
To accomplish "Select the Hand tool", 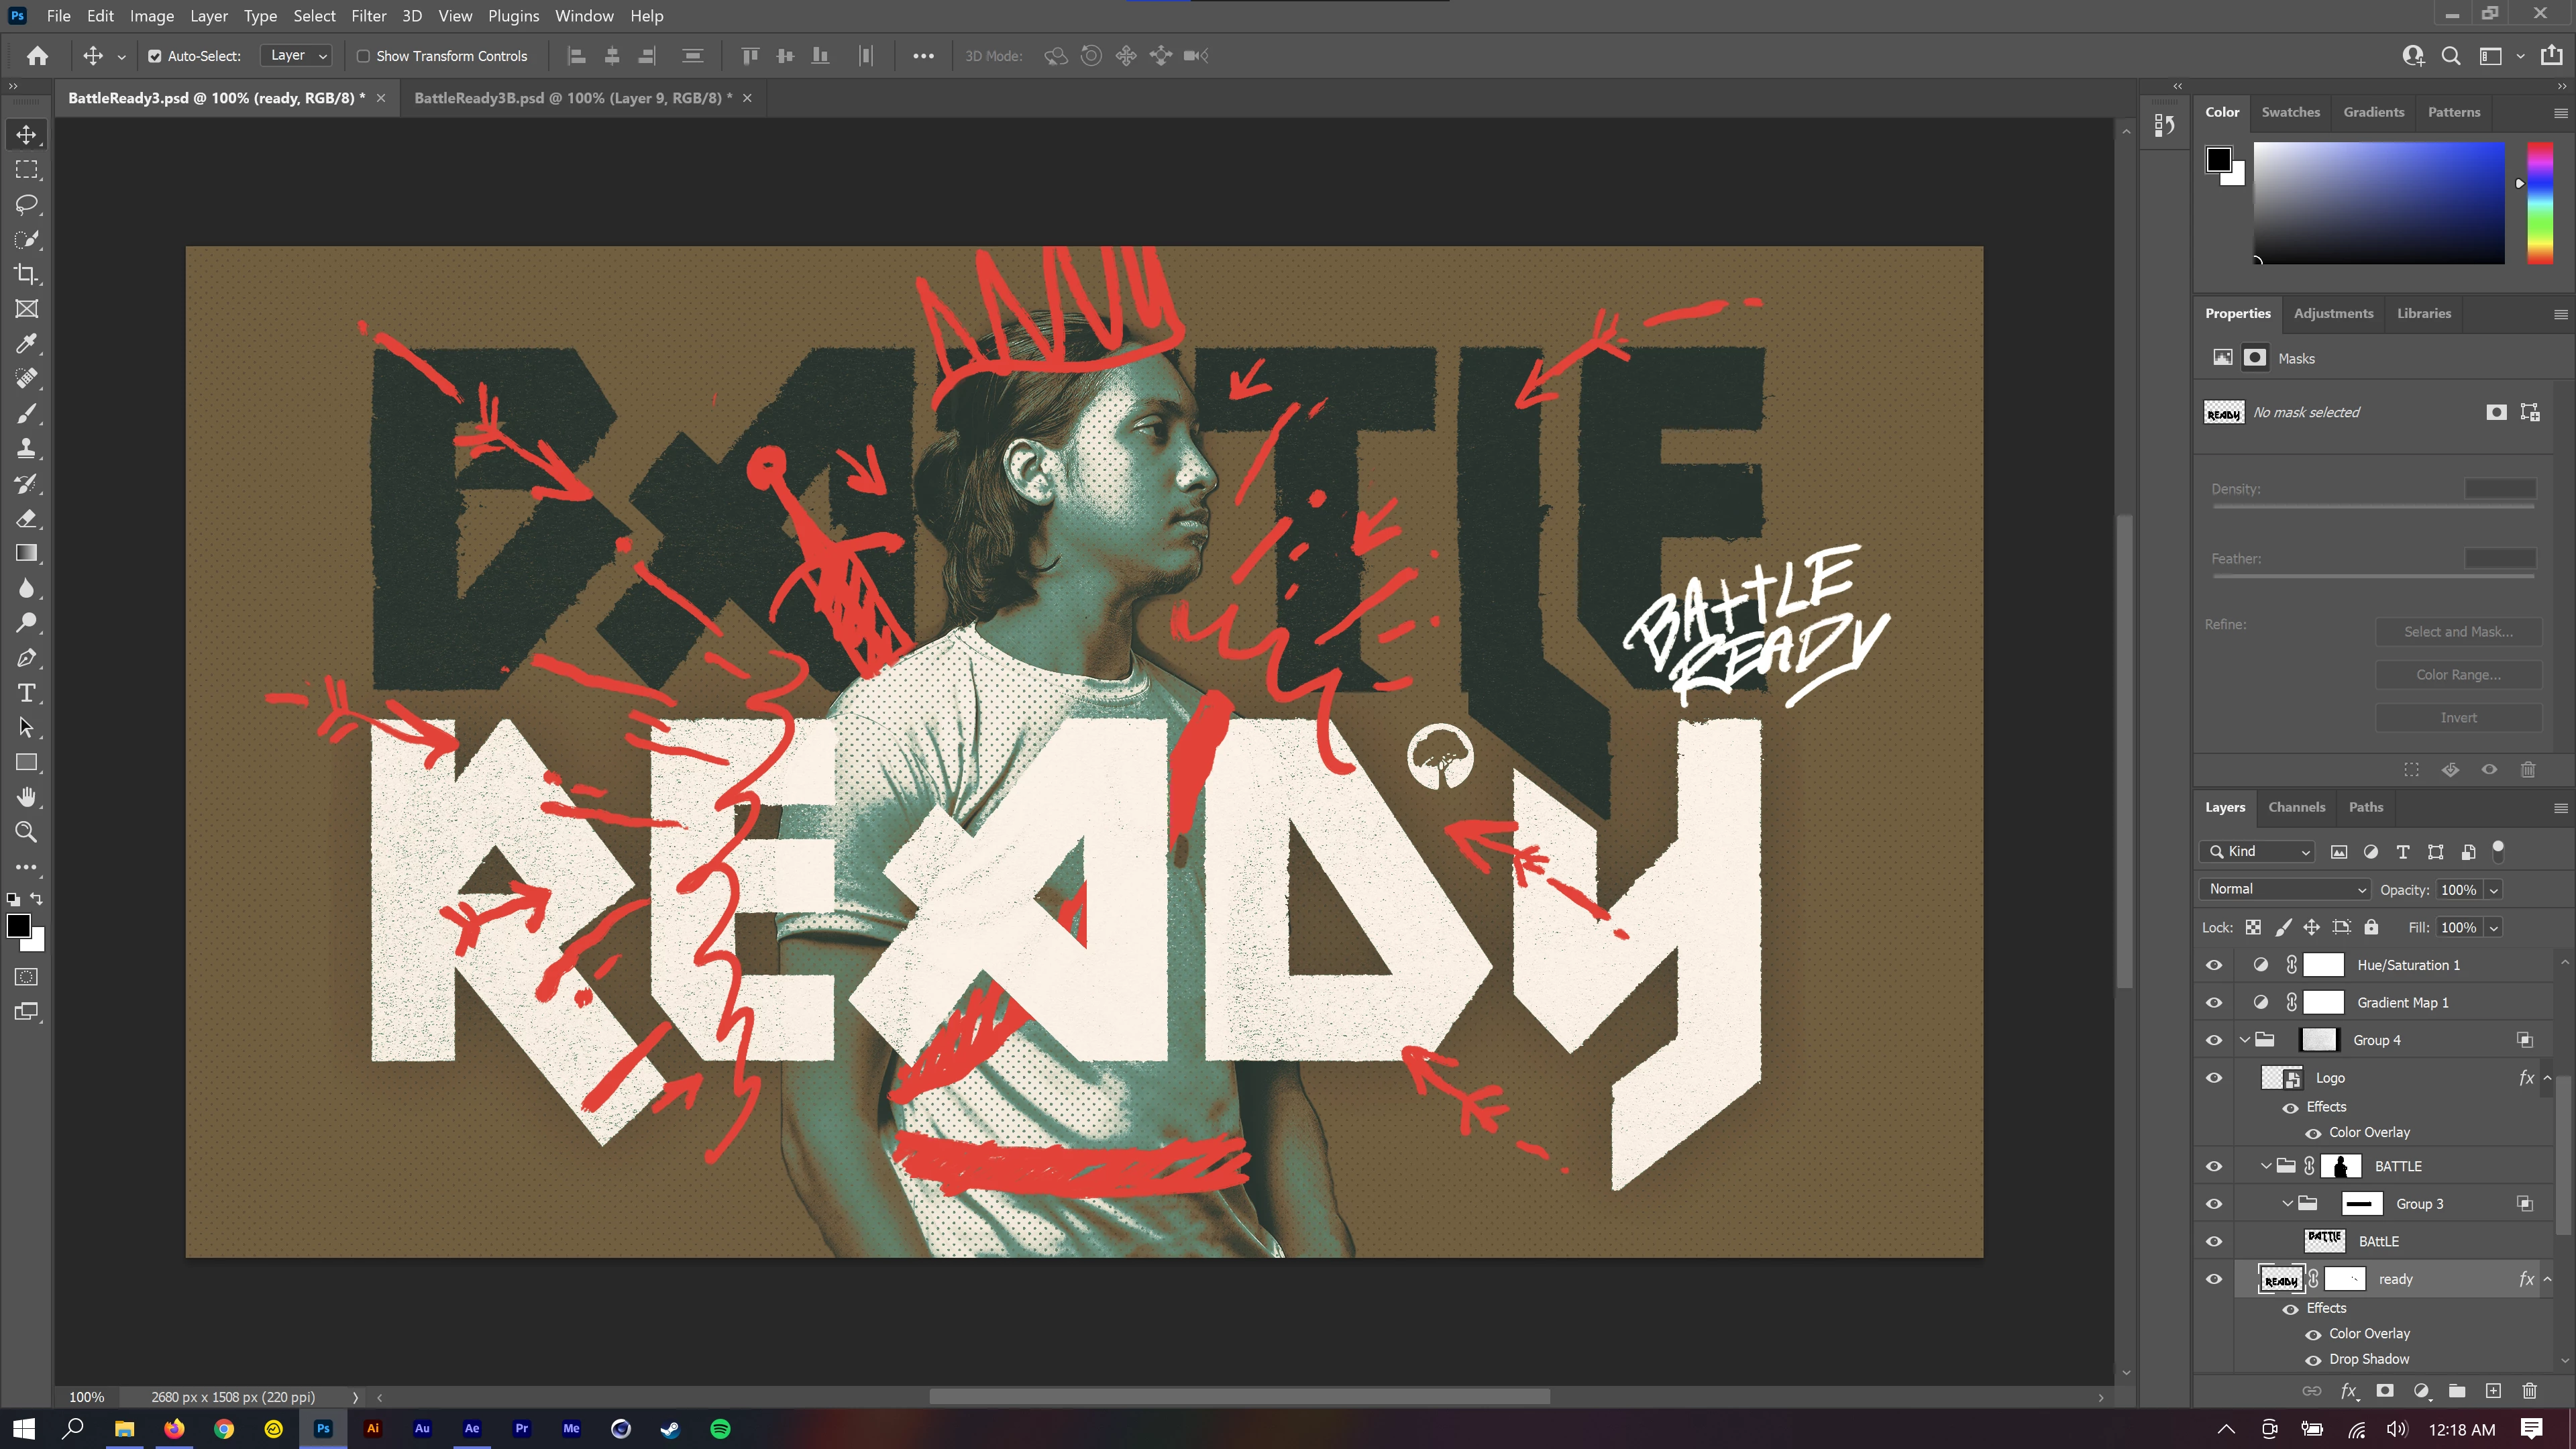I will [26, 797].
